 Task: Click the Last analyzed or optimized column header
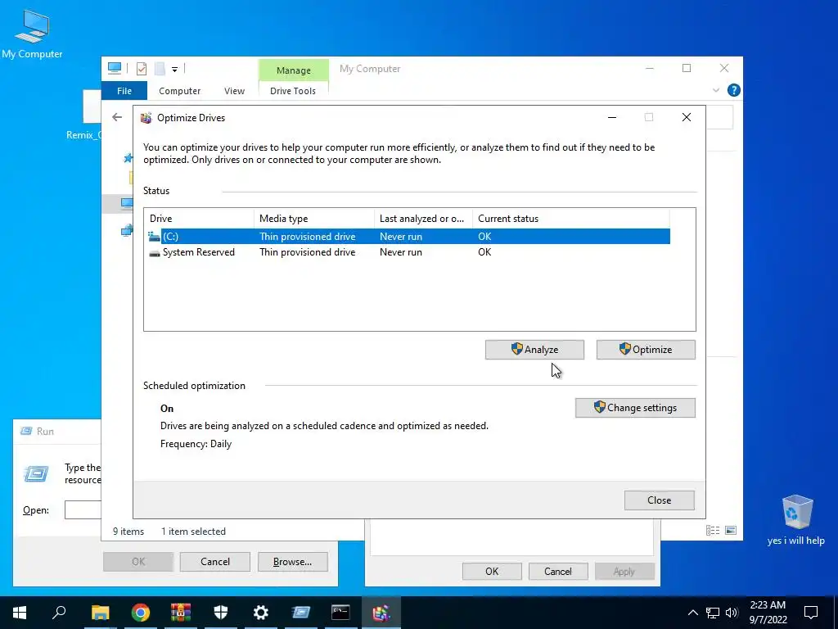pyautogui.click(x=423, y=219)
